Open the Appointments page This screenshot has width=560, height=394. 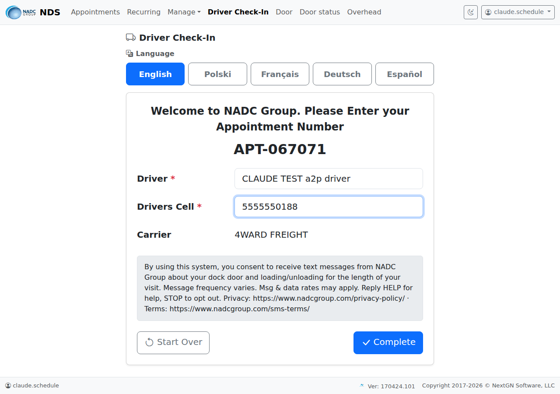click(95, 12)
